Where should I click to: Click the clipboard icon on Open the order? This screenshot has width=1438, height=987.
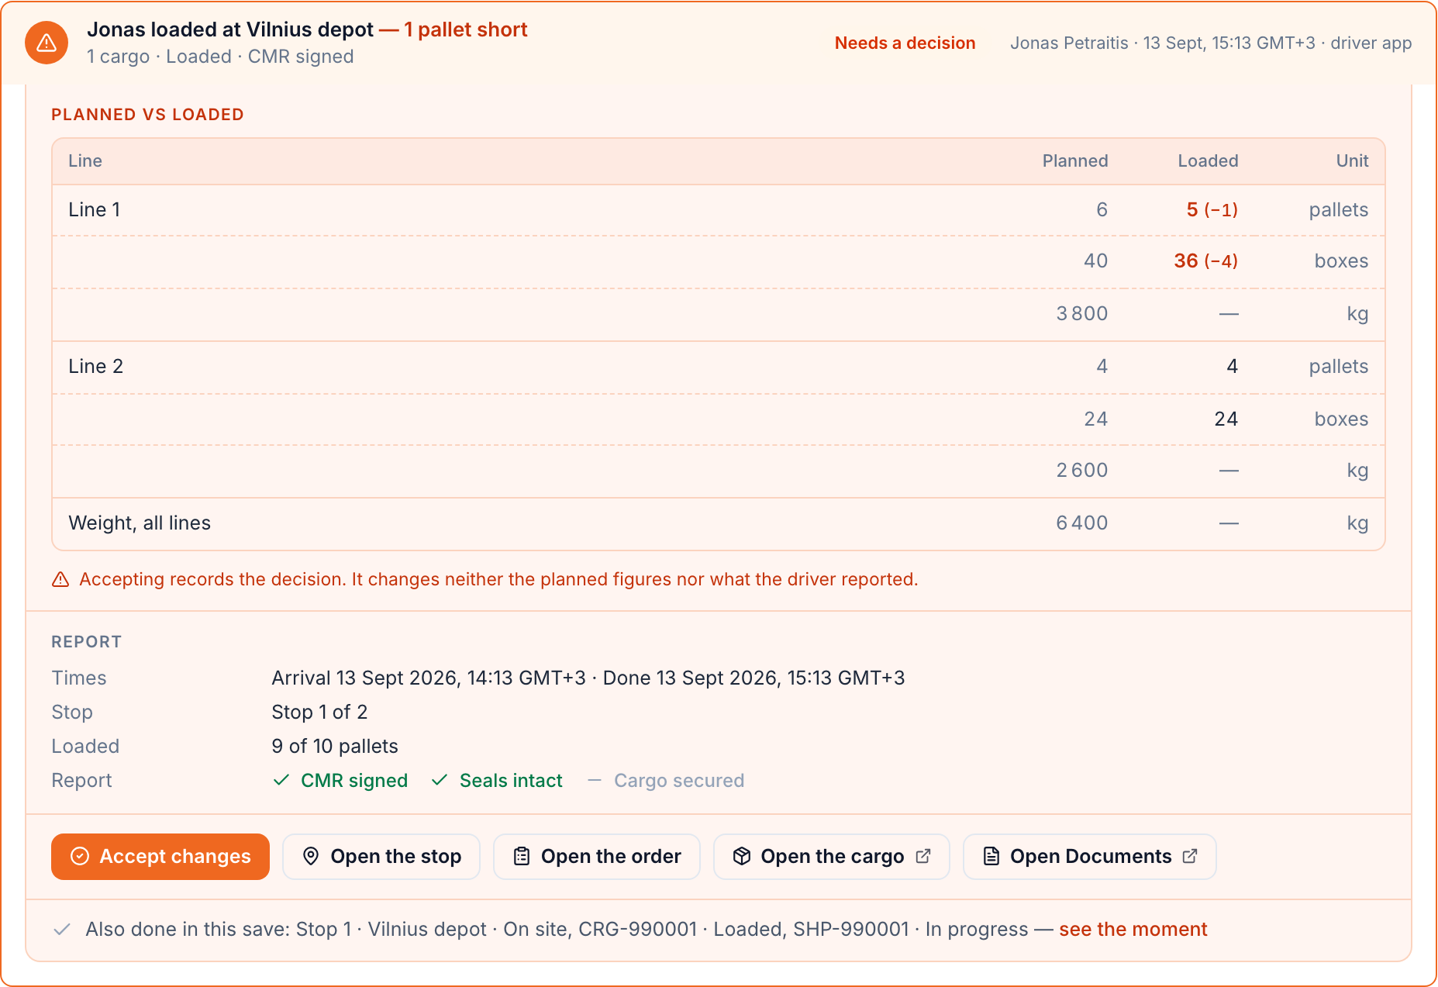(522, 856)
